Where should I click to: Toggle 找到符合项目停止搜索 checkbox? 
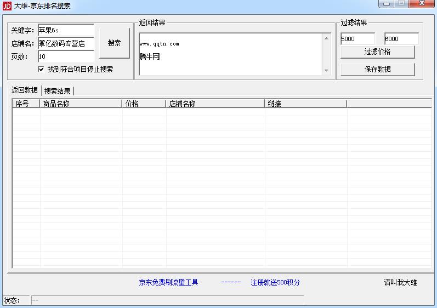coord(41,70)
